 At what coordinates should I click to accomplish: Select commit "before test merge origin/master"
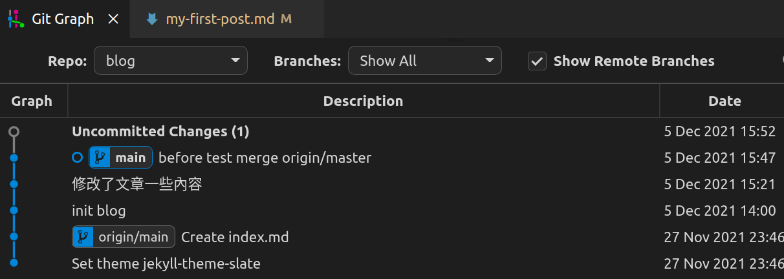[265, 158]
